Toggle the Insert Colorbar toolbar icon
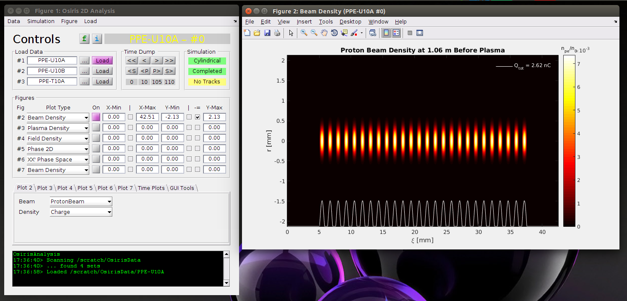The image size is (627, 301). point(386,33)
